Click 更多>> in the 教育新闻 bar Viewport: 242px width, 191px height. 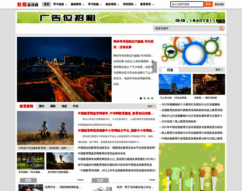(151, 106)
